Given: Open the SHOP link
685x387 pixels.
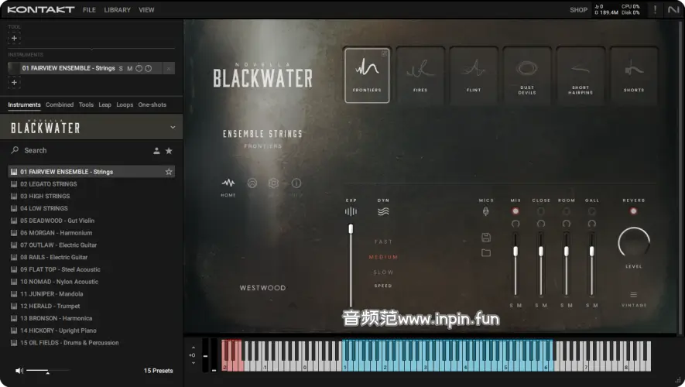Looking at the screenshot, I should point(578,9).
